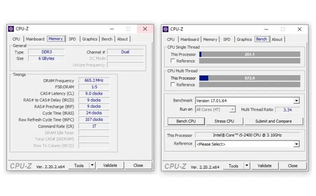Click Ver. 2.20.2.x64 text in right window

(x=205, y=167)
